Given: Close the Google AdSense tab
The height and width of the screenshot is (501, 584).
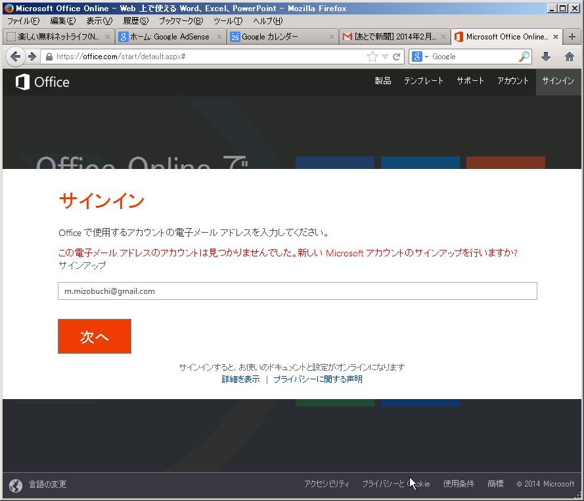Looking at the screenshot, I should click(219, 37).
